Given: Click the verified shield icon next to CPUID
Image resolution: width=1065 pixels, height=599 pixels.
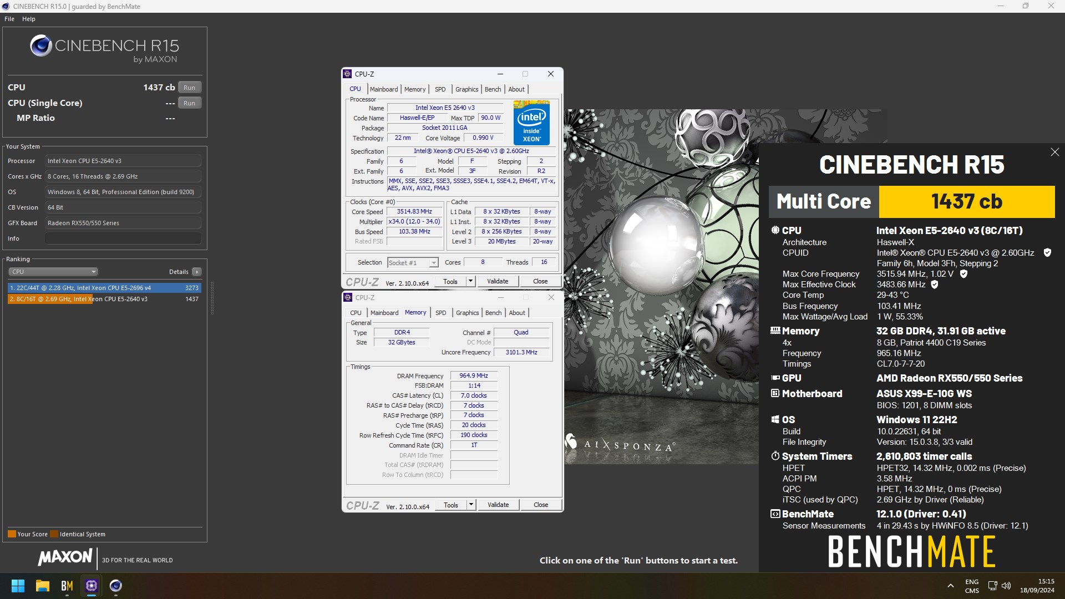Looking at the screenshot, I should pyautogui.click(x=1047, y=253).
